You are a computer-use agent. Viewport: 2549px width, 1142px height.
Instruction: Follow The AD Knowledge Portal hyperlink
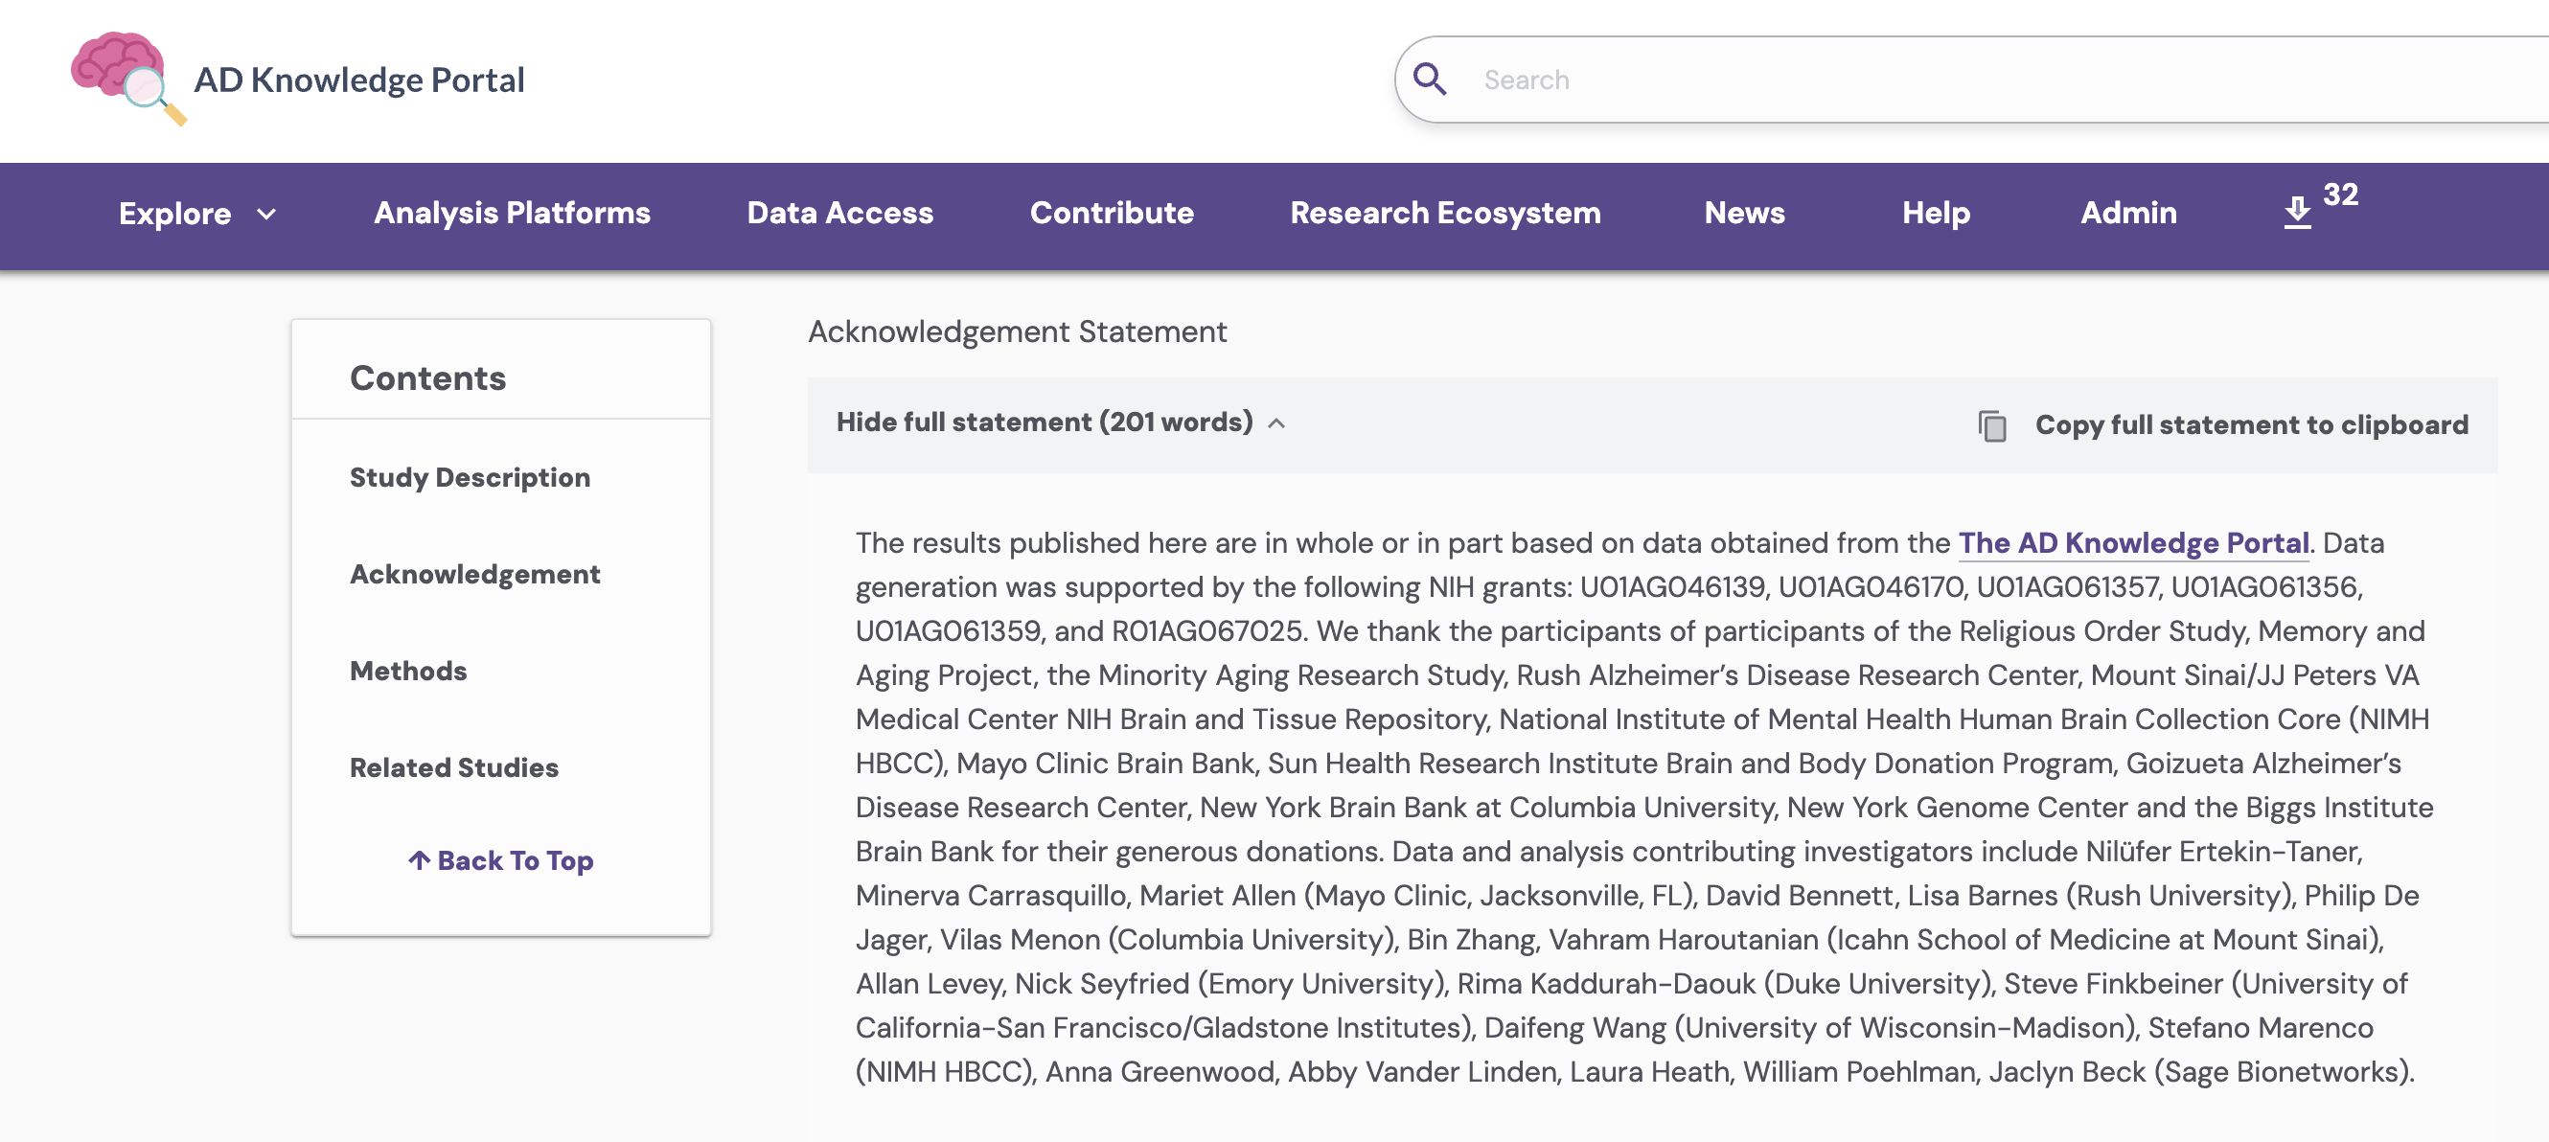tap(2133, 542)
